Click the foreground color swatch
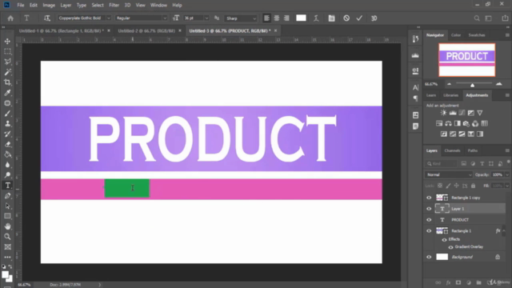Viewport: 512px width, 288px height. [5, 275]
